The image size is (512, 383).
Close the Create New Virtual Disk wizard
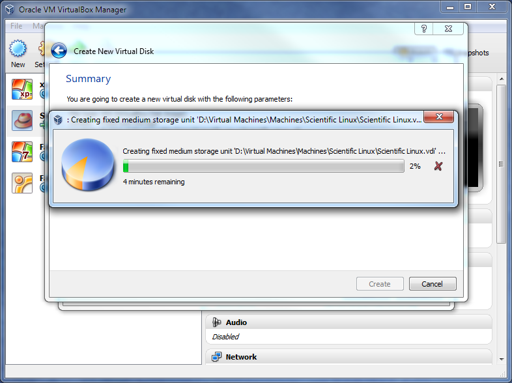(x=448, y=29)
